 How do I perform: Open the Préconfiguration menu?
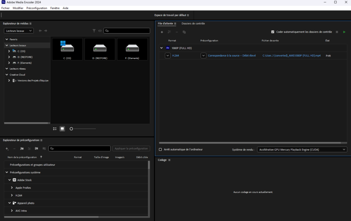[37, 8]
